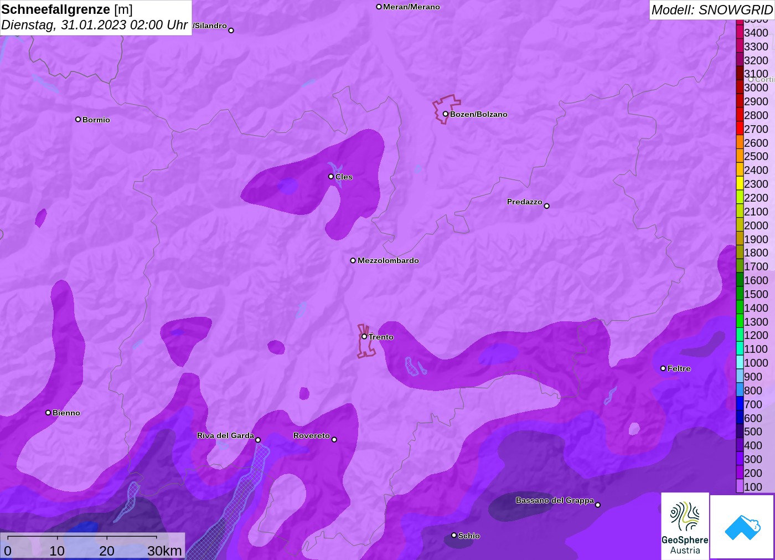The image size is (775, 560).
Task: Click the 500 legend value
Action: pos(753,431)
